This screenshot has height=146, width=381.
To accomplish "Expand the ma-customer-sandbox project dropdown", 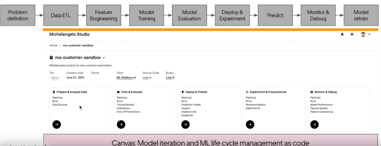I will 104,58.
